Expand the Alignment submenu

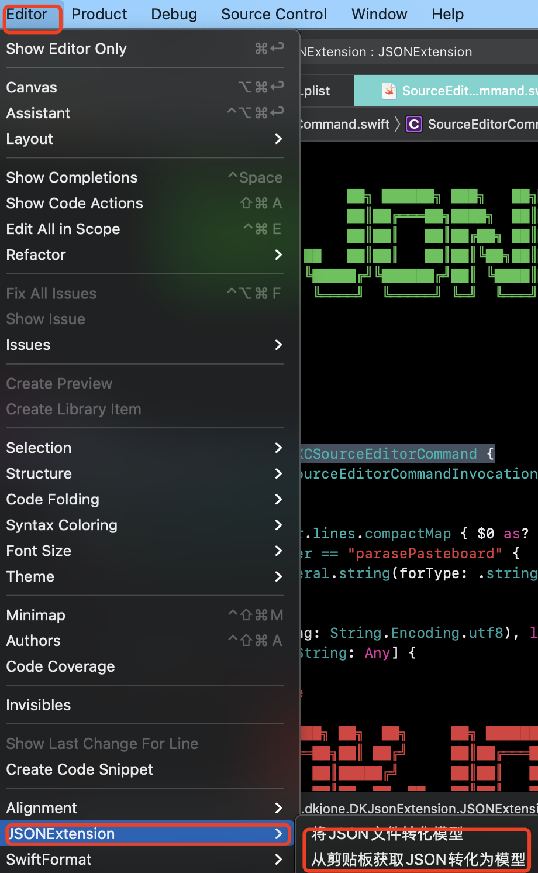coord(145,808)
